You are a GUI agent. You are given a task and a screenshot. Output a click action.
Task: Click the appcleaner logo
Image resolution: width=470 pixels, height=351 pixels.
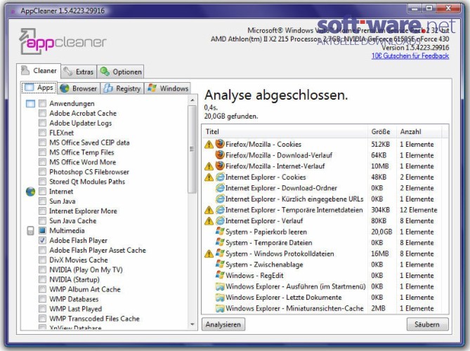pyautogui.click(x=63, y=41)
